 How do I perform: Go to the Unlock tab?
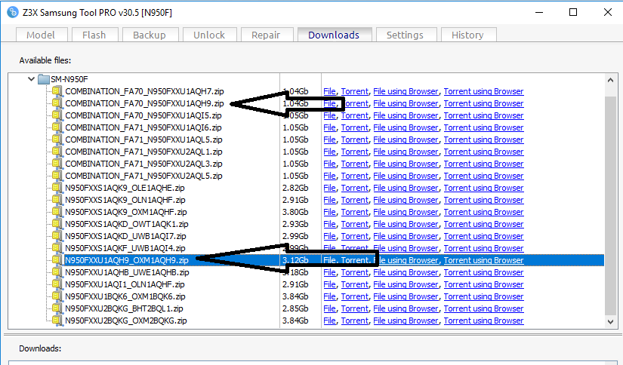click(x=209, y=35)
